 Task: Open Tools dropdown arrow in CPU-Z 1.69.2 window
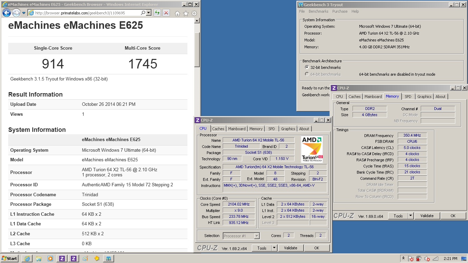(x=274, y=248)
